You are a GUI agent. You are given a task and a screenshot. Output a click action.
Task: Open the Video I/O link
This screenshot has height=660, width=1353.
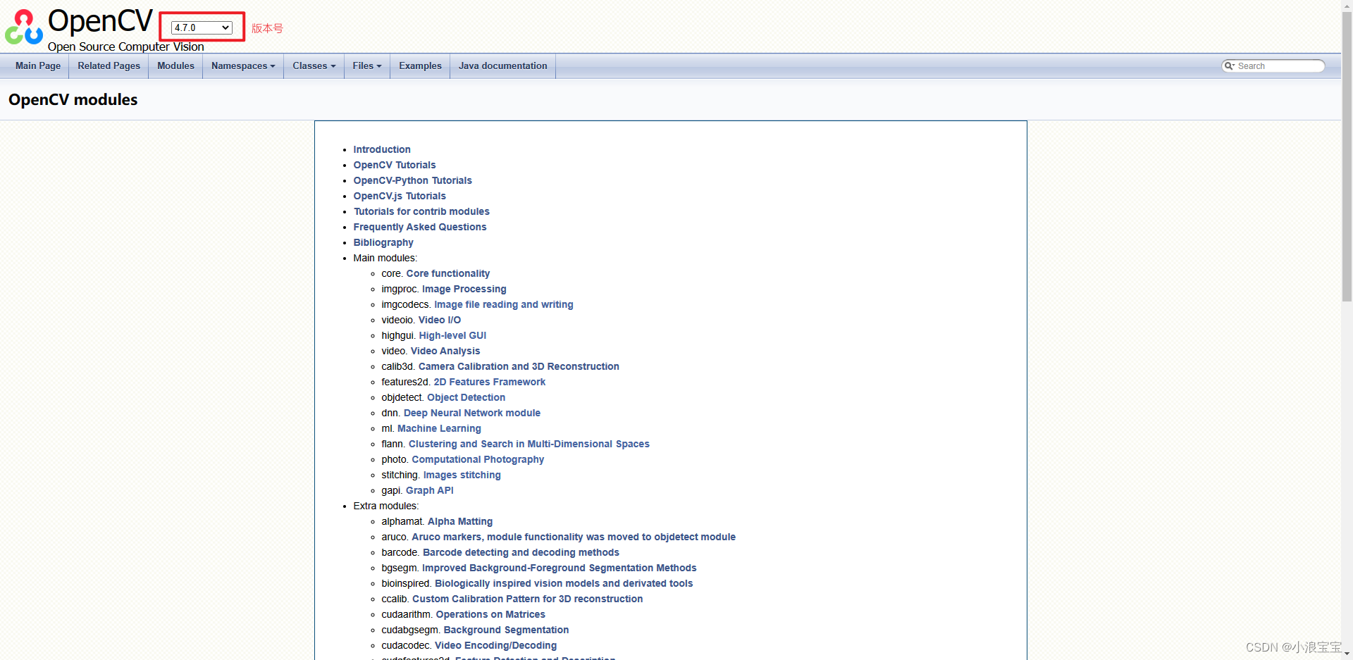[440, 320]
